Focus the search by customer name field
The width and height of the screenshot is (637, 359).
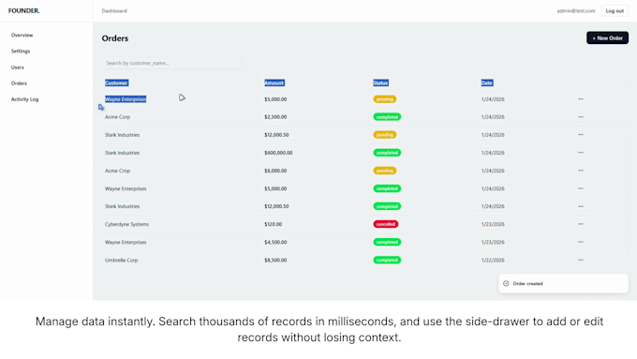[x=171, y=63]
